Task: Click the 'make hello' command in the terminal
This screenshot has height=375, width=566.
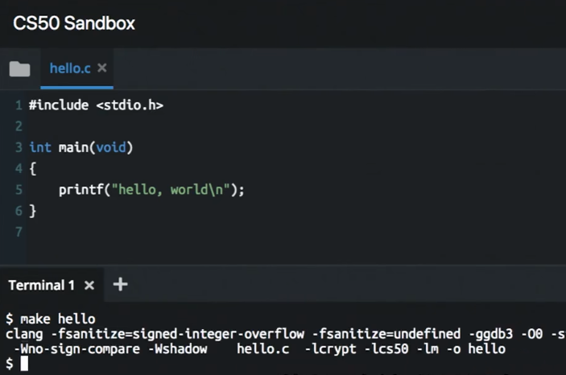Action: pyautogui.click(x=58, y=319)
